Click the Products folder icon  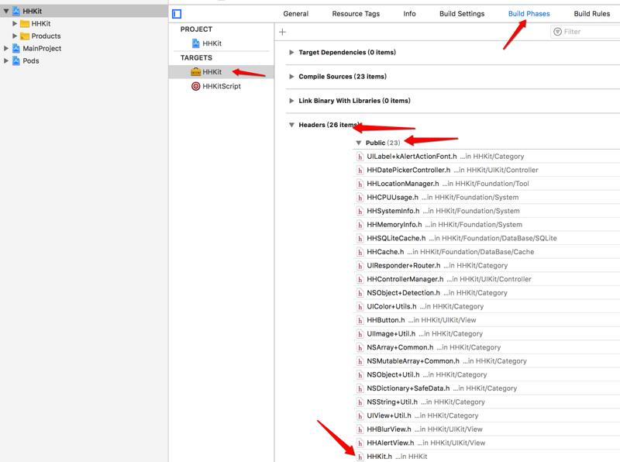point(25,36)
